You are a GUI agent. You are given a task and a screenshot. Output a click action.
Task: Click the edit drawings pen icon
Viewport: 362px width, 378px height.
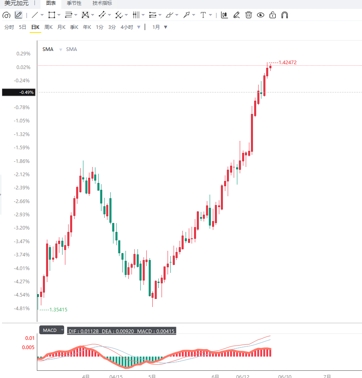click(237, 15)
